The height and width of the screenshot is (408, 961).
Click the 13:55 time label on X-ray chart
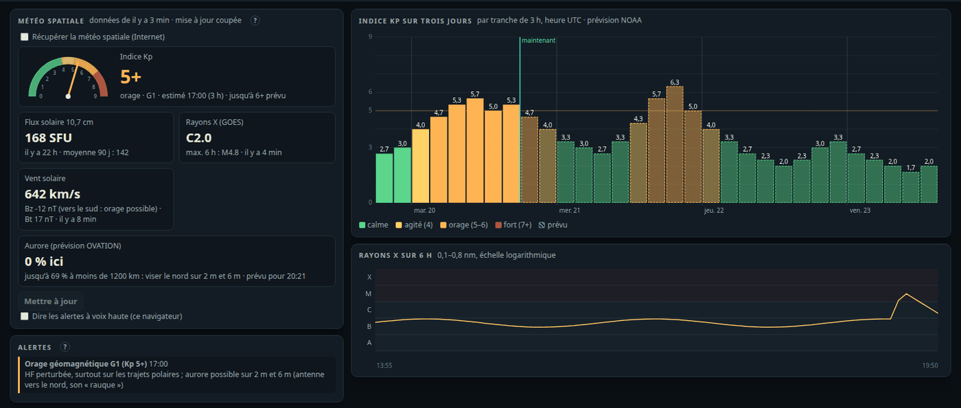tap(384, 365)
